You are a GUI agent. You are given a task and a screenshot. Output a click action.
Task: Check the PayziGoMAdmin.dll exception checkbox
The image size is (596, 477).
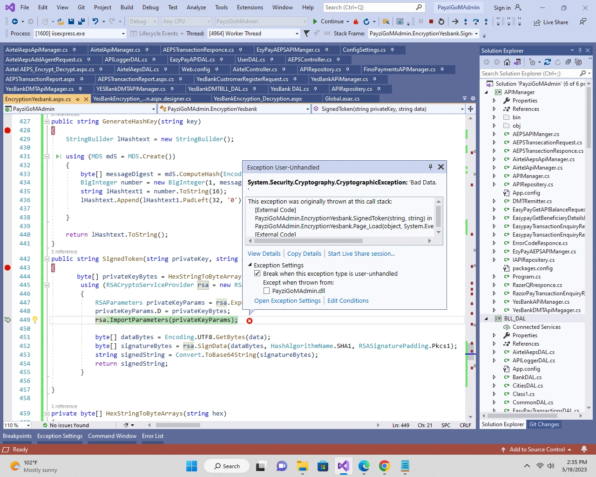tap(266, 291)
